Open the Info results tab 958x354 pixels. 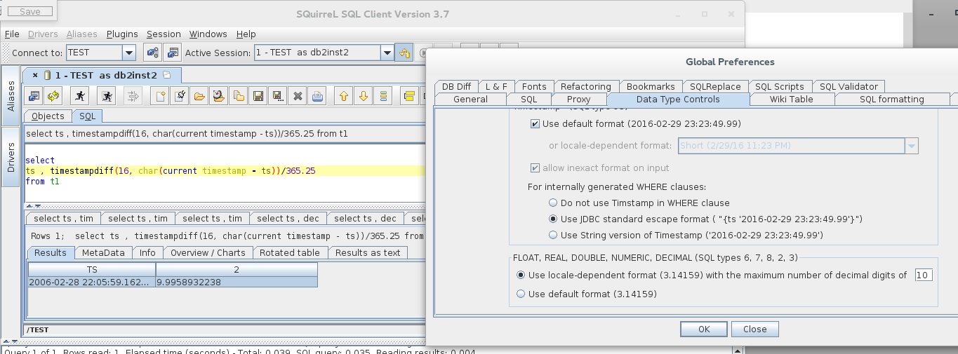click(x=147, y=253)
